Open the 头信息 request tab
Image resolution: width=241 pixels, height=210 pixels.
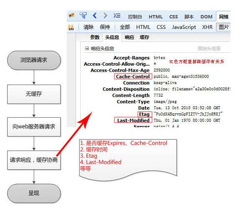click(x=112, y=37)
